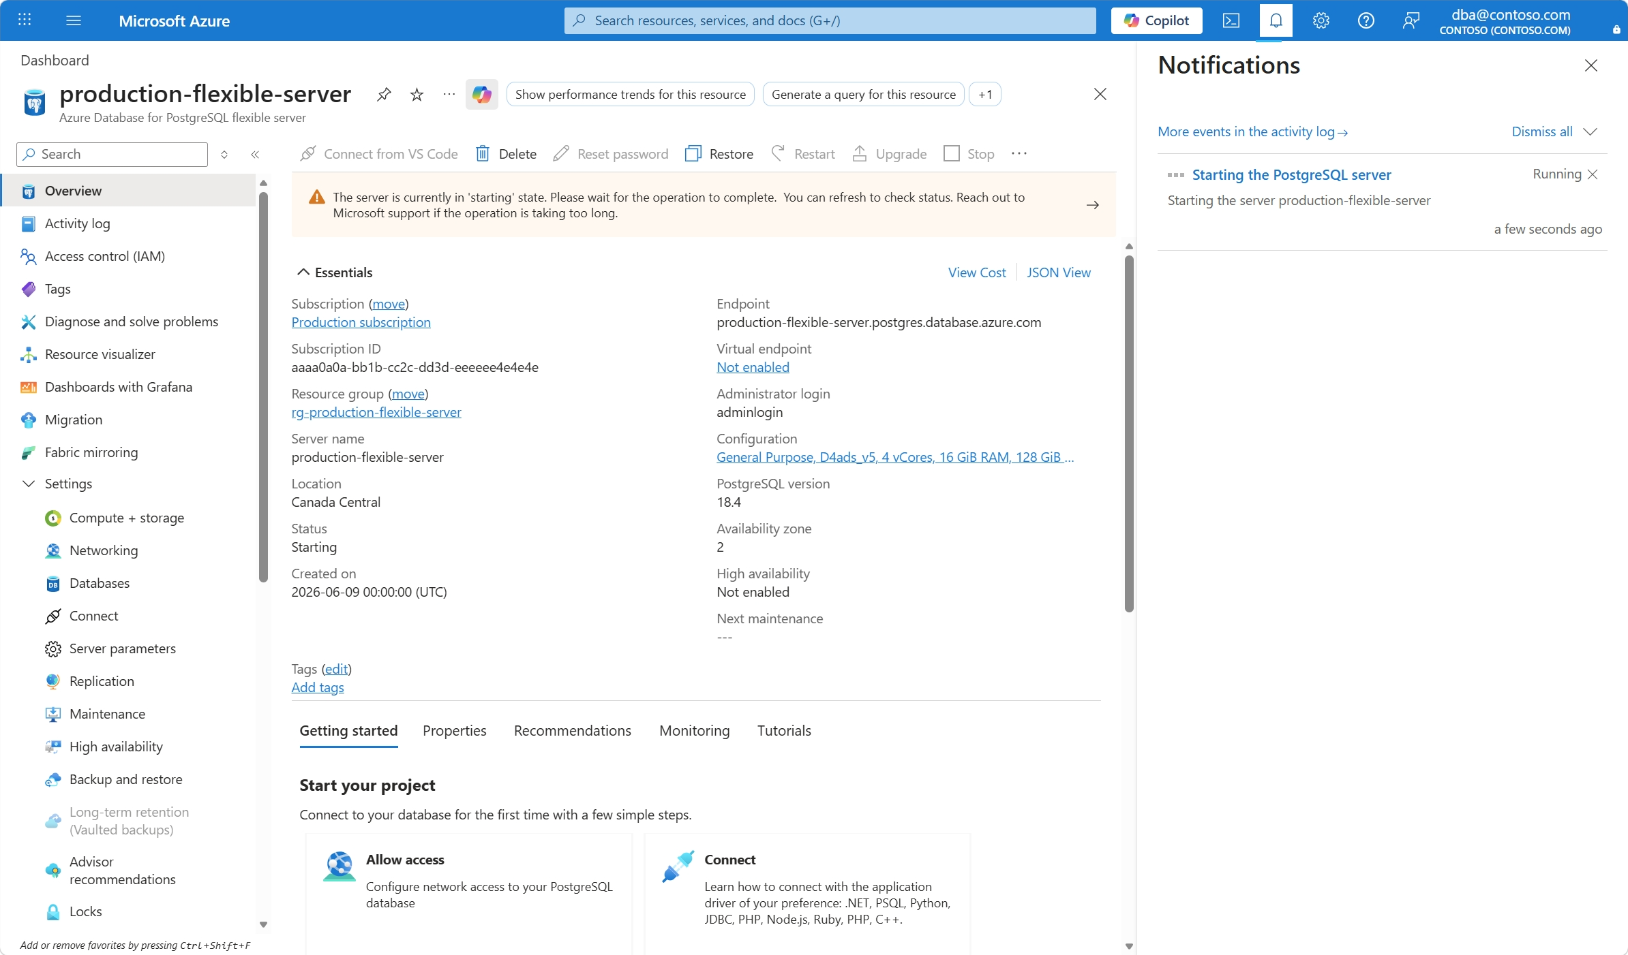Open Cloud Shell from the top bar

coord(1231,20)
